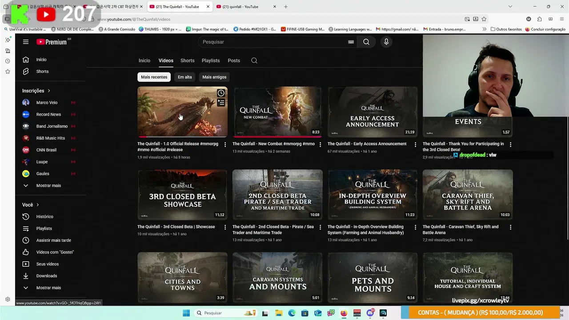Screen dimensions: 569x320
Task: Open the YouTube guide hamburger menu
Action: click(26, 42)
